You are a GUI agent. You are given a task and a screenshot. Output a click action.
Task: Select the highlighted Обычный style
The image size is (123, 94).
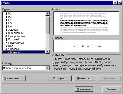point(24,52)
